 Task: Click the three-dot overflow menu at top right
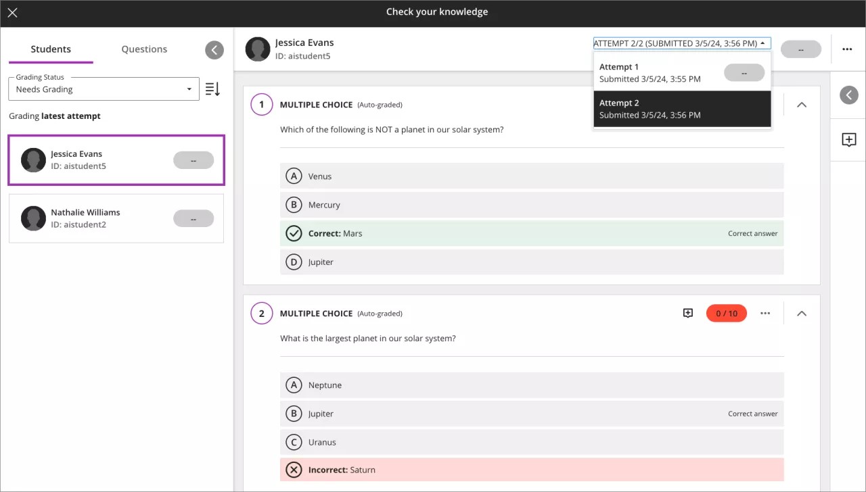[847, 49]
